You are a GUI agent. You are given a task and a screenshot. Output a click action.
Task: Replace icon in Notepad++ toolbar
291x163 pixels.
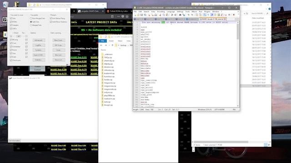pos(184,15)
